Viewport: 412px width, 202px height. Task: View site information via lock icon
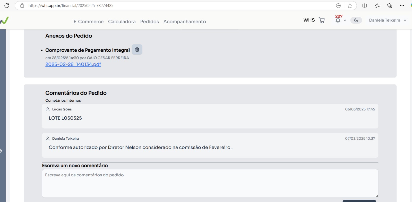click(x=22, y=6)
